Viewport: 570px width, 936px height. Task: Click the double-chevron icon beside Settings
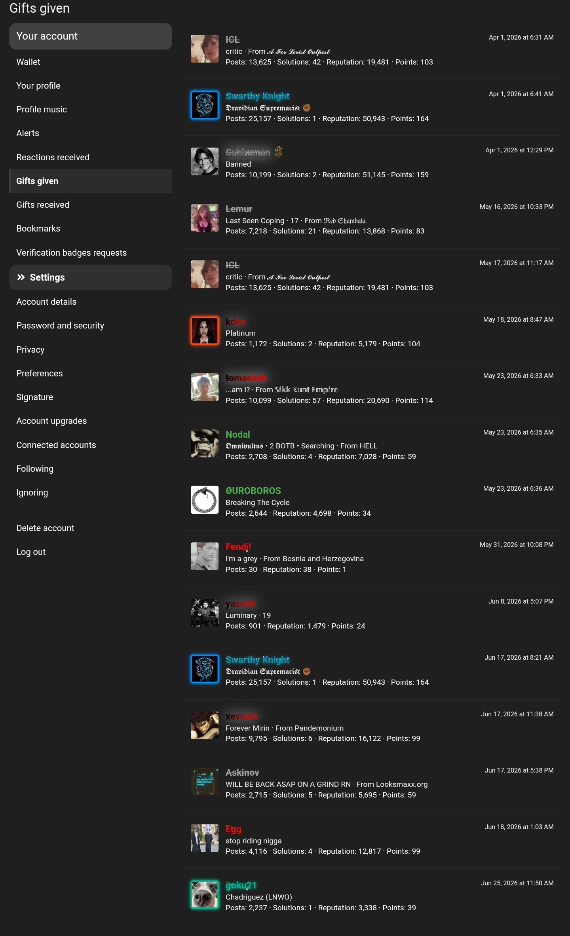coord(21,277)
